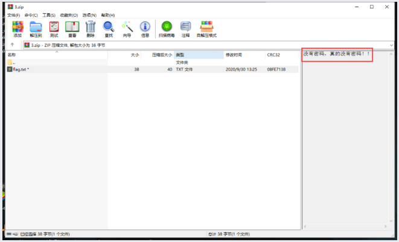399x242 pixels.
Task: Show archive 信息 (Info) icon
Action: (x=145, y=27)
